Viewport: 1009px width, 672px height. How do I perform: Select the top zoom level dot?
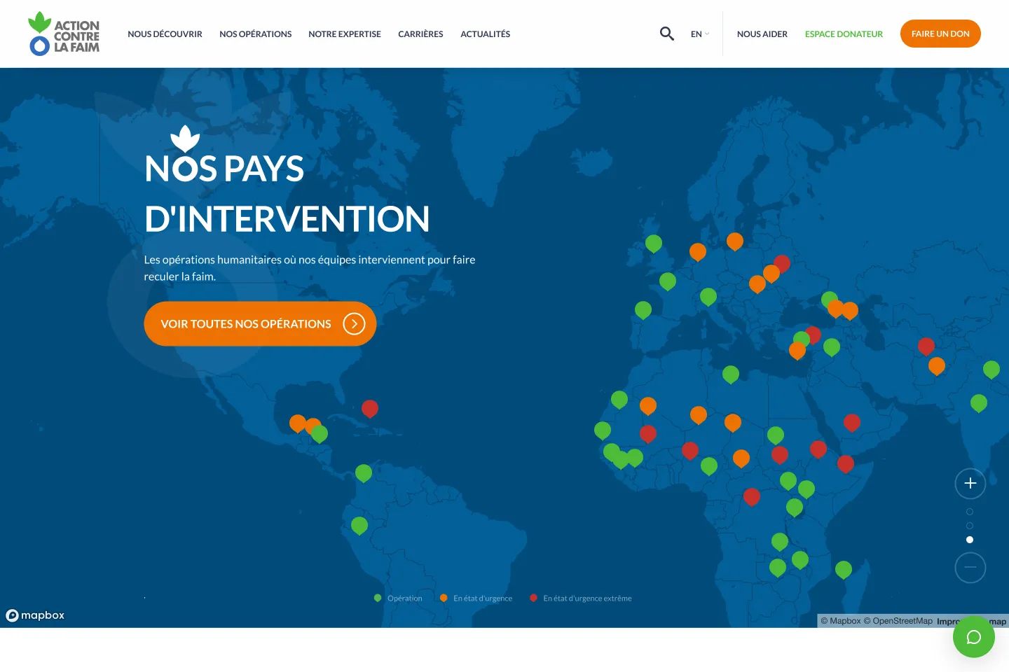click(970, 512)
